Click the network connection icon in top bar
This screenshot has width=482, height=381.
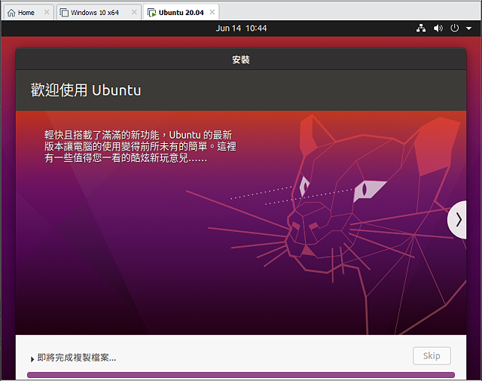tap(421, 28)
